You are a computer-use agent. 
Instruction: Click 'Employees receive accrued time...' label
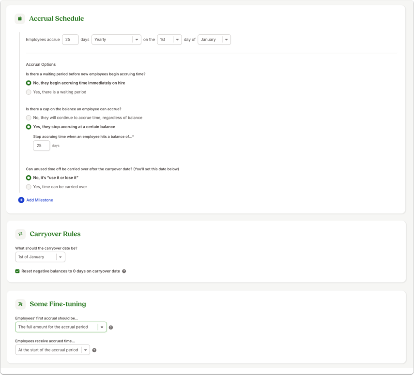(x=45, y=341)
